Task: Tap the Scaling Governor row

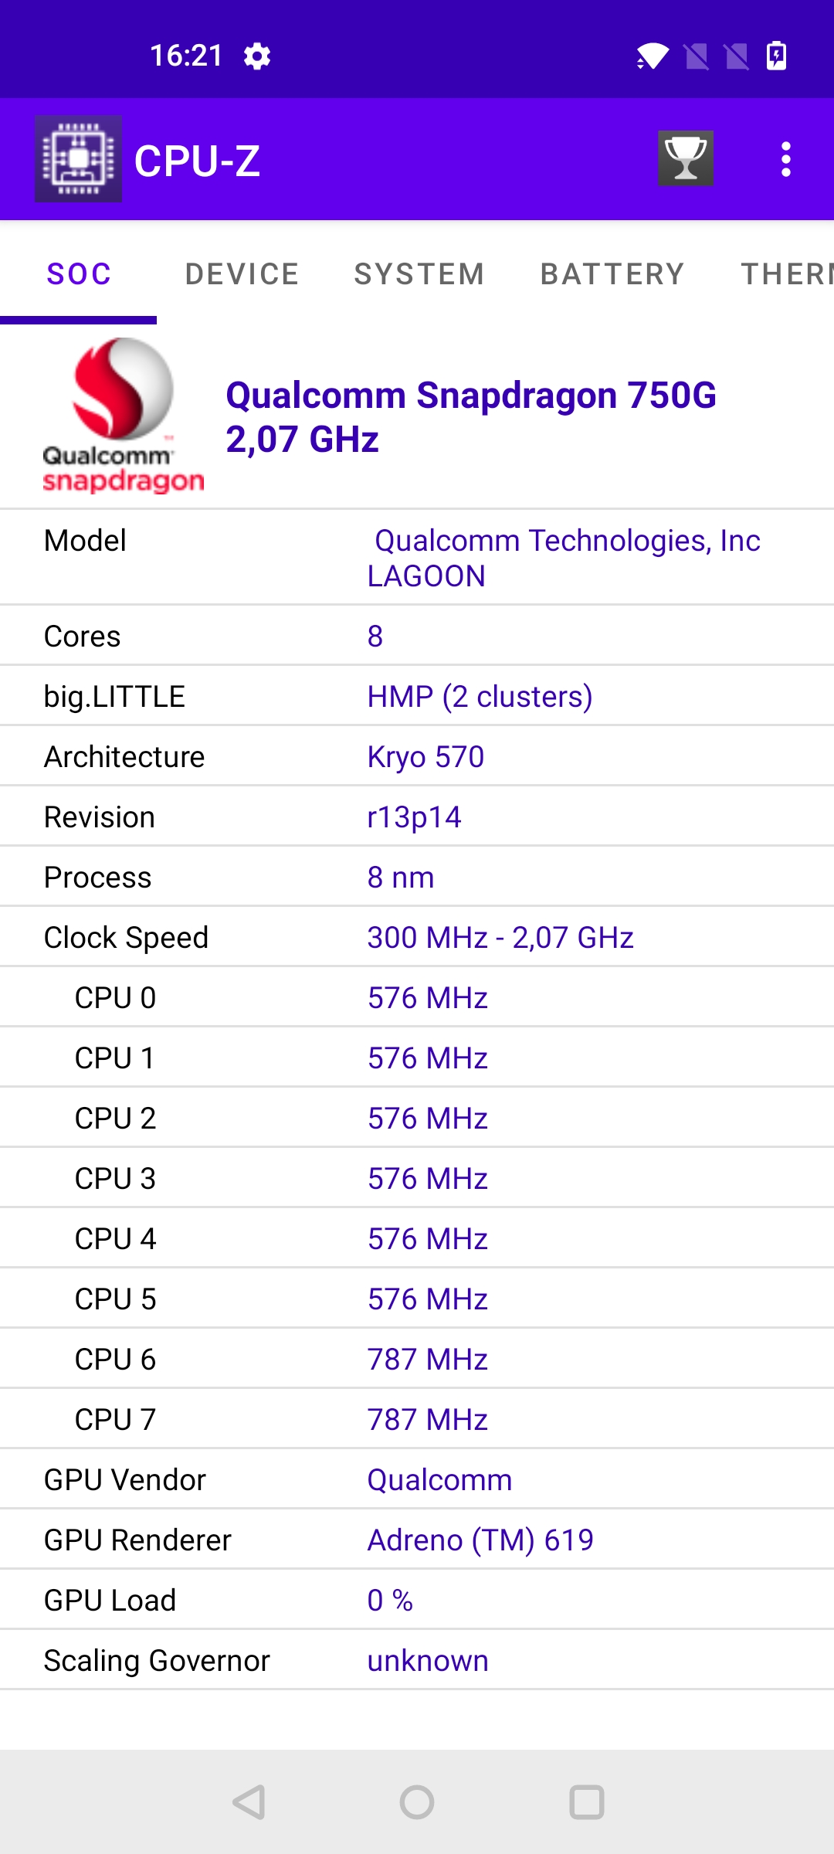Action: click(x=417, y=1660)
